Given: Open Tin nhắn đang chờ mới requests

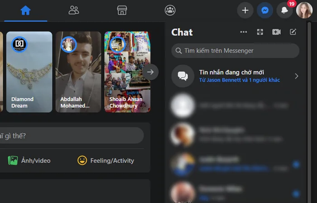Looking at the screenshot, I should 235,76.
